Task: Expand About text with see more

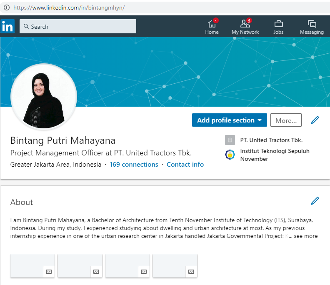Action: tap(305, 236)
